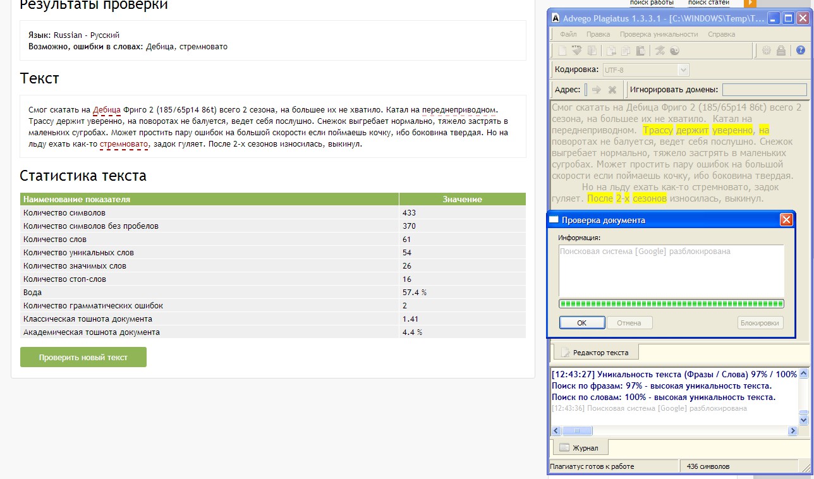Click the Отмена button in the dialog
814x479 pixels.
pyautogui.click(x=629, y=323)
